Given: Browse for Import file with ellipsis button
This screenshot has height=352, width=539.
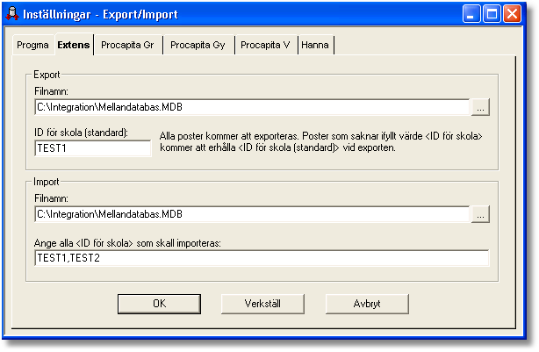Looking at the screenshot, I should (480, 214).
